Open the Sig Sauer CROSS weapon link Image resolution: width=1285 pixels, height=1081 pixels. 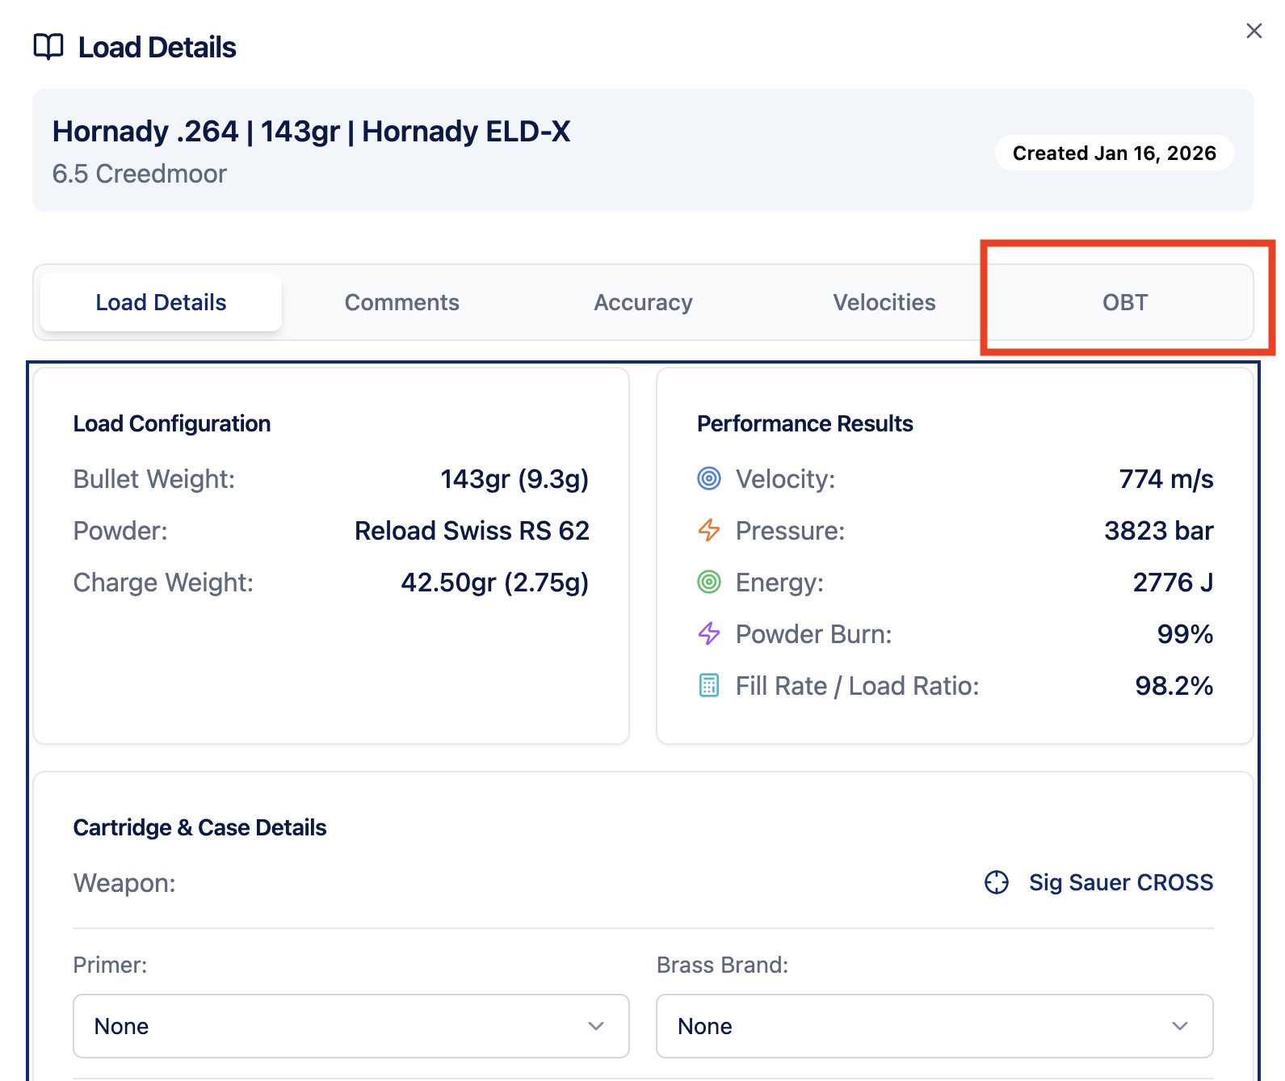click(x=1120, y=882)
